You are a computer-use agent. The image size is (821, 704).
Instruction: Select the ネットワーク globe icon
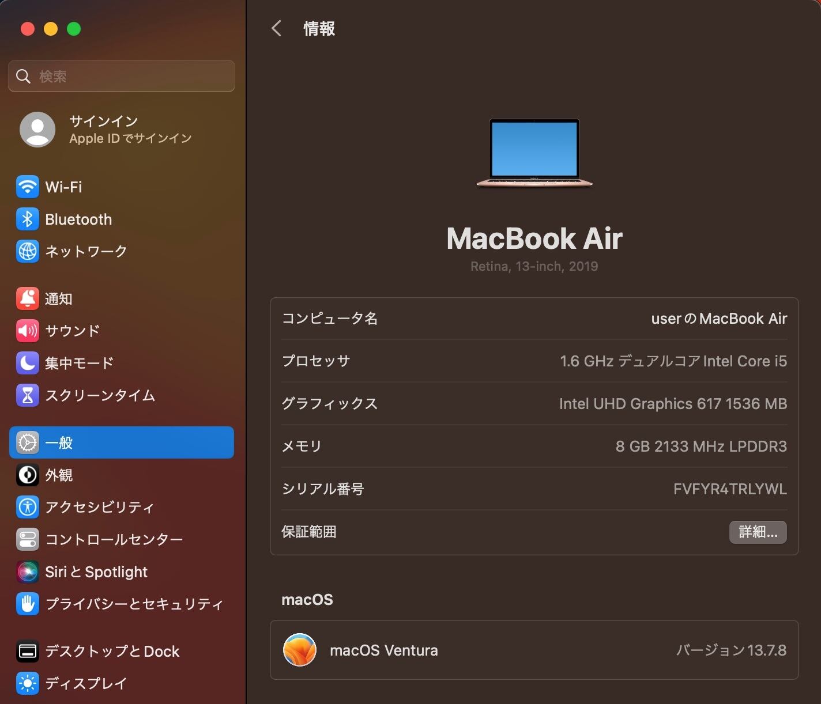[28, 251]
